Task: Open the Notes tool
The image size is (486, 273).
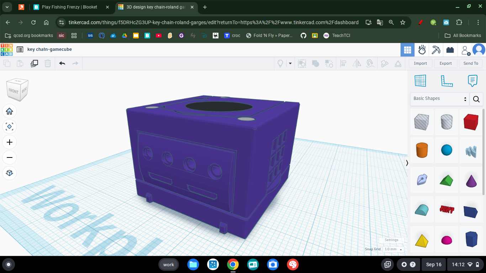Action: (x=472, y=81)
